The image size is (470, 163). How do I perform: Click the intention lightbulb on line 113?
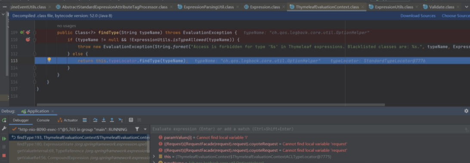[49, 60]
